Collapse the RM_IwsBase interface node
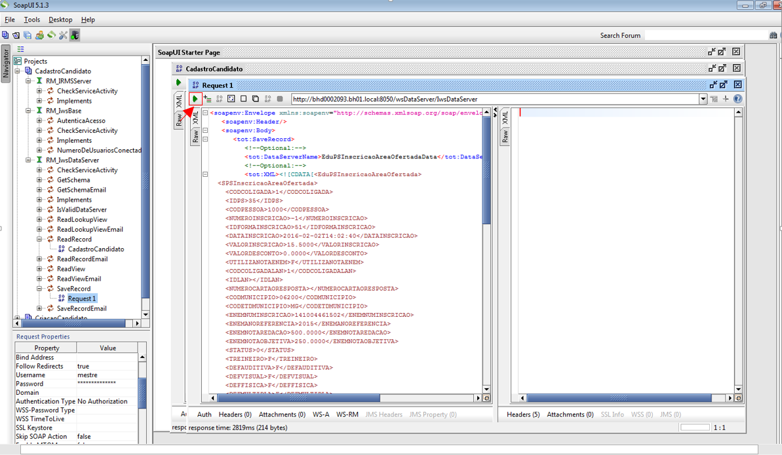 tap(28, 111)
